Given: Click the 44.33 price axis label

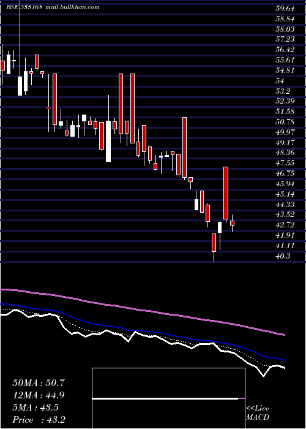Looking at the screenshot, I should (285, 204).
